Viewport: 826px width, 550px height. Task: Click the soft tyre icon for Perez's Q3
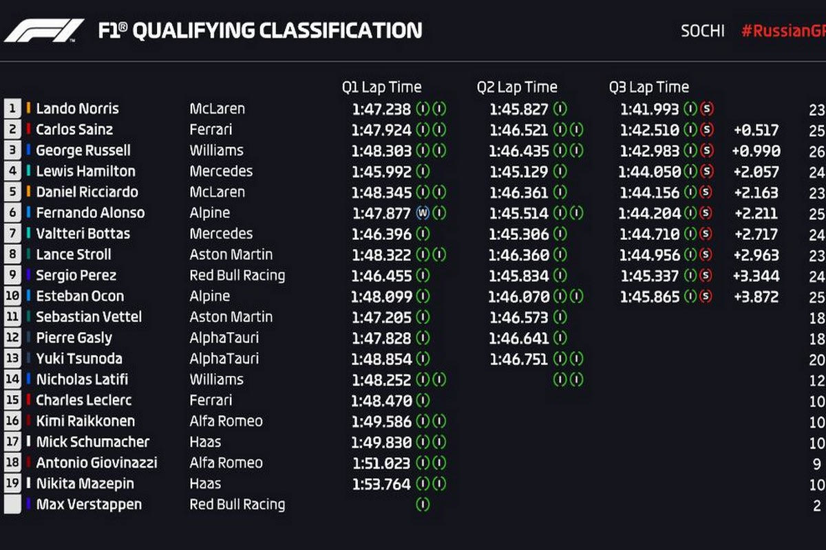tap(706, 276)
